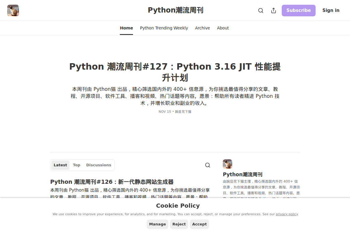This screenshot has width=350, height=233.
Task: Select the Latest feed filter
Action: [x=60, y=165]
